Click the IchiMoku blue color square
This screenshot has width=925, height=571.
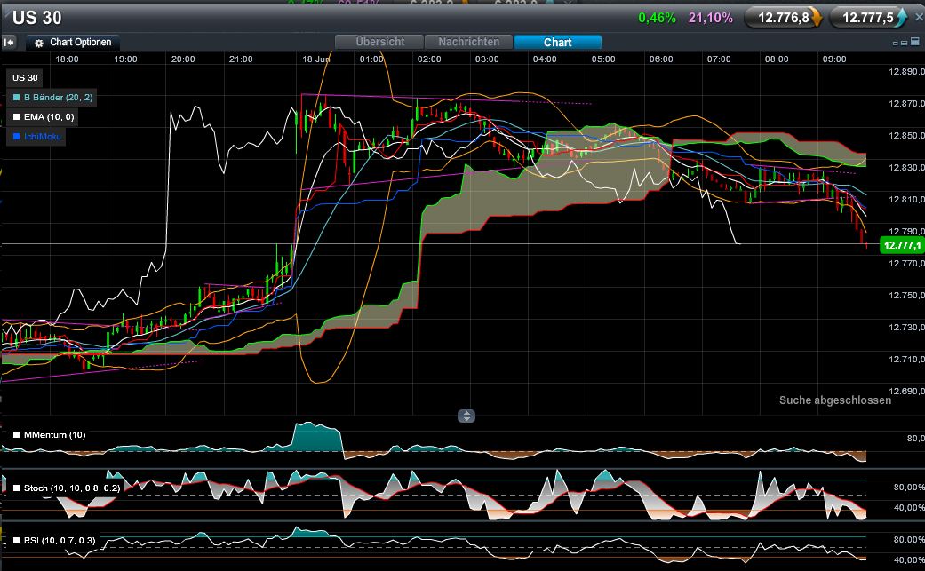point(17,136)
